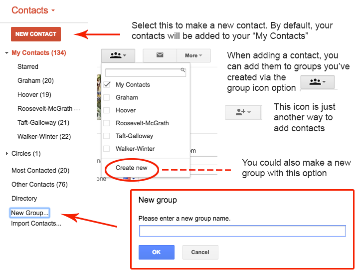
Task: Click the search magnifier in the group dropdown
Action: (x=183, y=71)
